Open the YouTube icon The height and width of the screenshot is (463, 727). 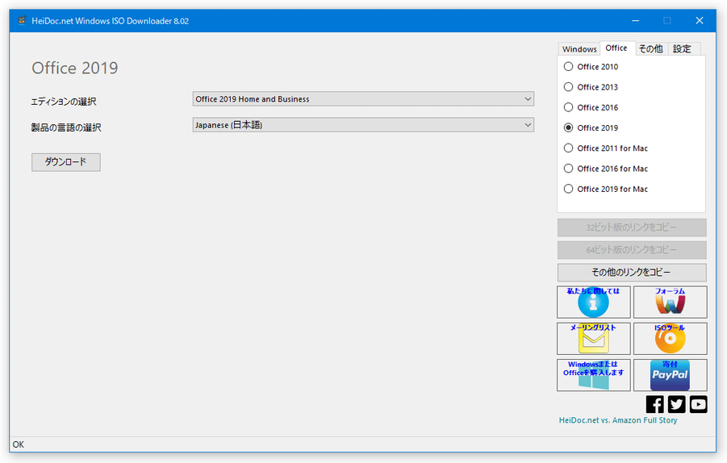coord(698,405)
